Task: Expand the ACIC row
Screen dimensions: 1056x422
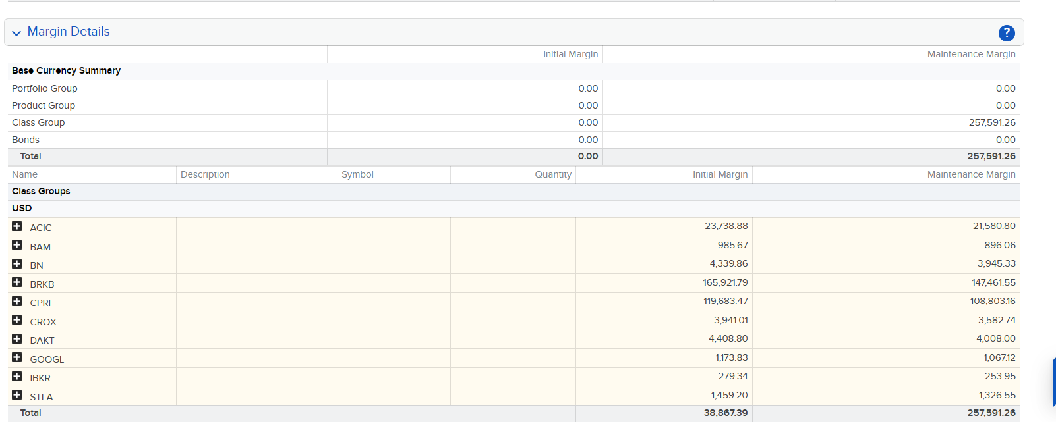Action: point(17,226)
